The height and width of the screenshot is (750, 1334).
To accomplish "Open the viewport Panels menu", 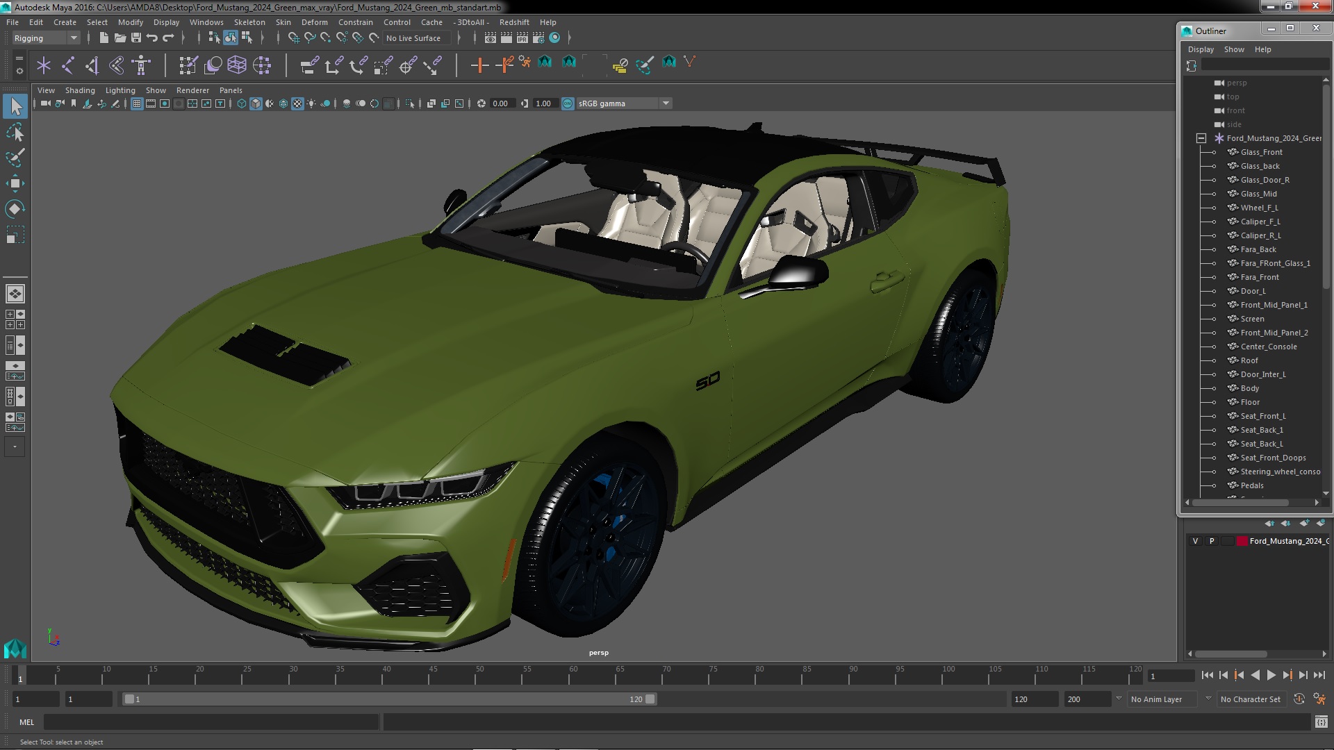I will coord(231,90).
